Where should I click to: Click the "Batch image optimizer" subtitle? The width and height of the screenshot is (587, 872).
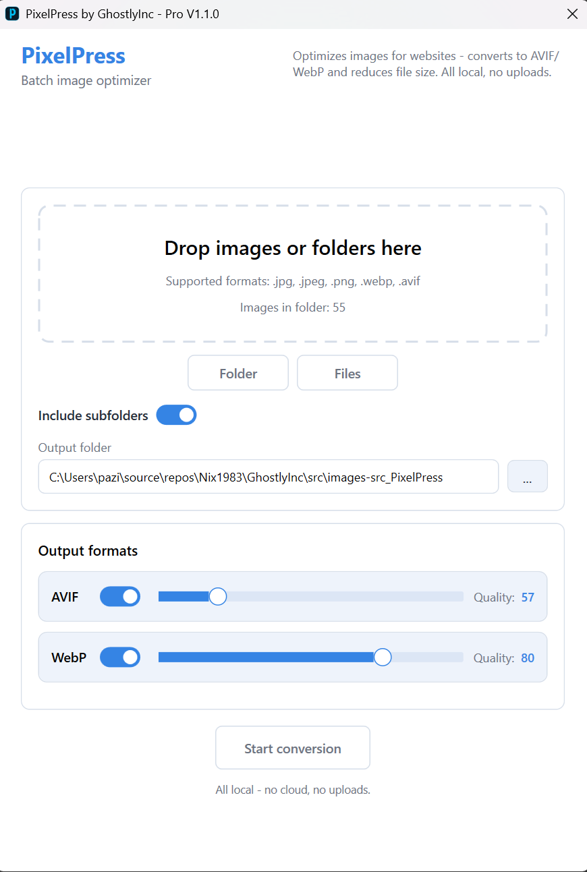pos(86,81)
